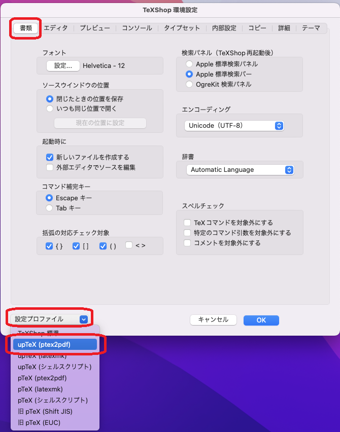340x432 pixels.
Task: Open the テーマ tab
Action: coord(311,28)
